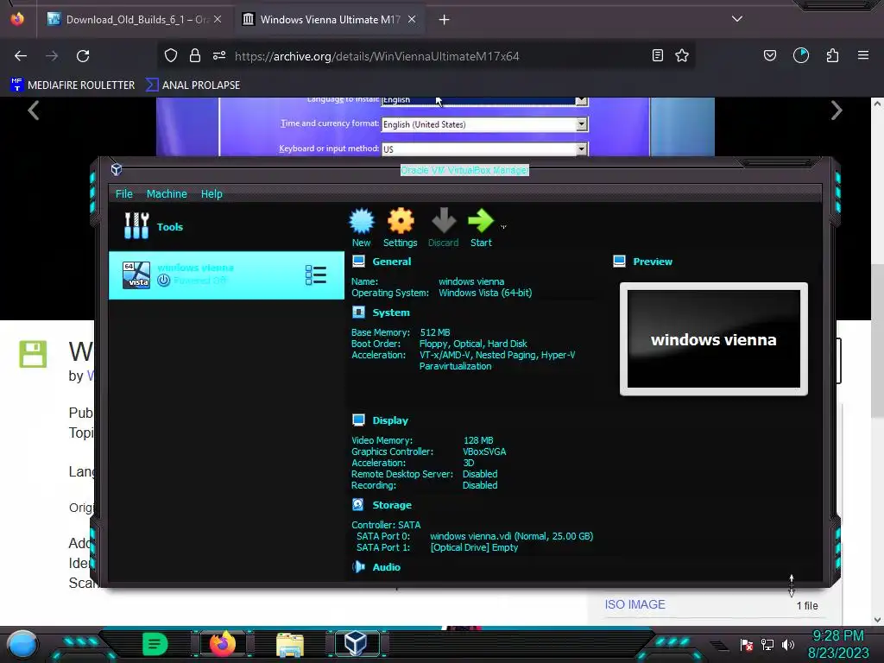
Task: Go back in Firefox
Action: click(x=21, y=56)
